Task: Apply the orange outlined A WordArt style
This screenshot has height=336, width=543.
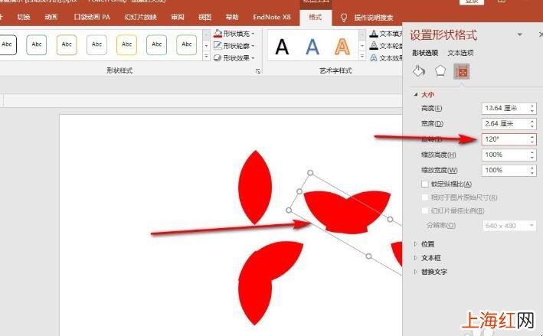Action: coord(342,47)
